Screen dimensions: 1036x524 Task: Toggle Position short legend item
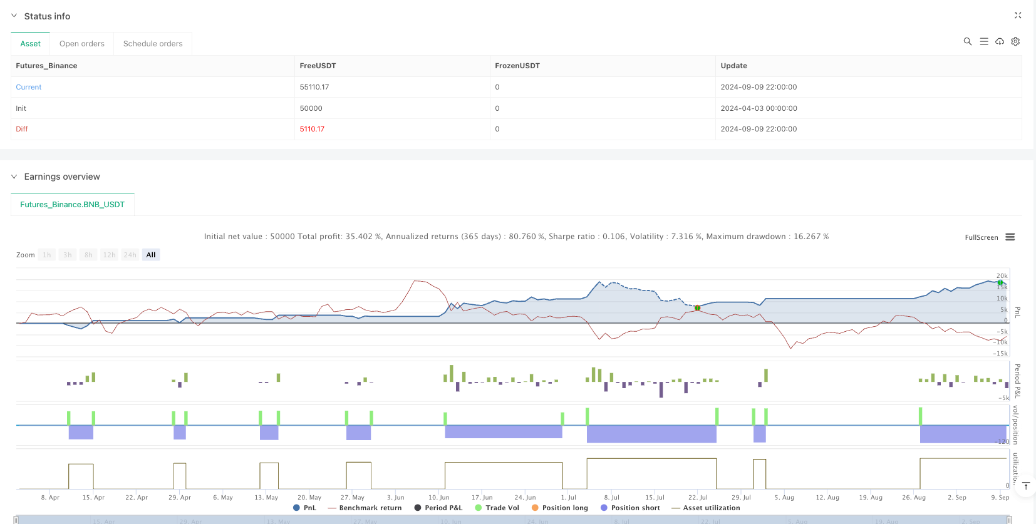629,508
